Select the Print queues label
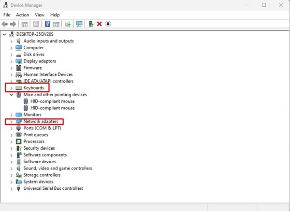This screenshot has height=211, width=290. 36,135
